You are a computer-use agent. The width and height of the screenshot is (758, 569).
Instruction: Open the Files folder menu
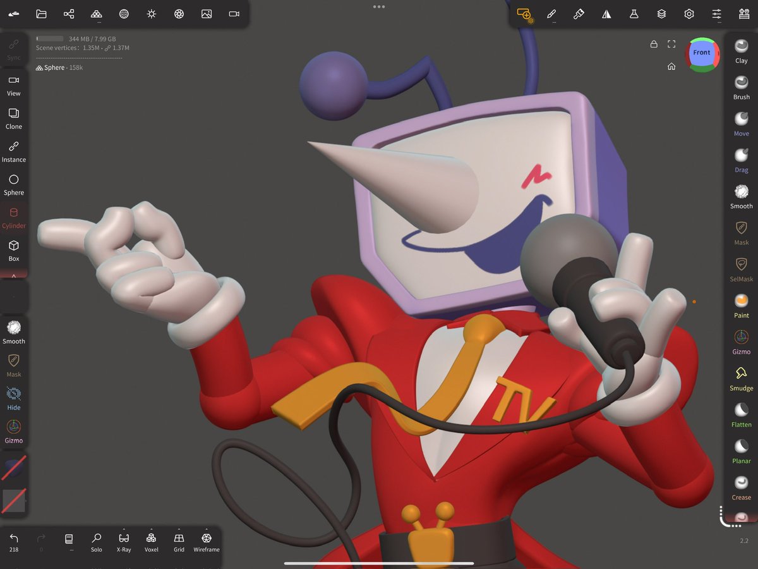point(41,14)
